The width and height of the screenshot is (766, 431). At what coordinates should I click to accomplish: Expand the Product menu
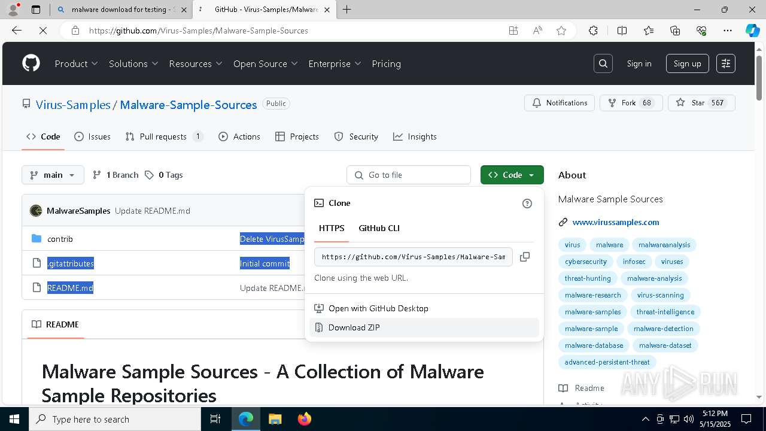(x=76, y=63)
